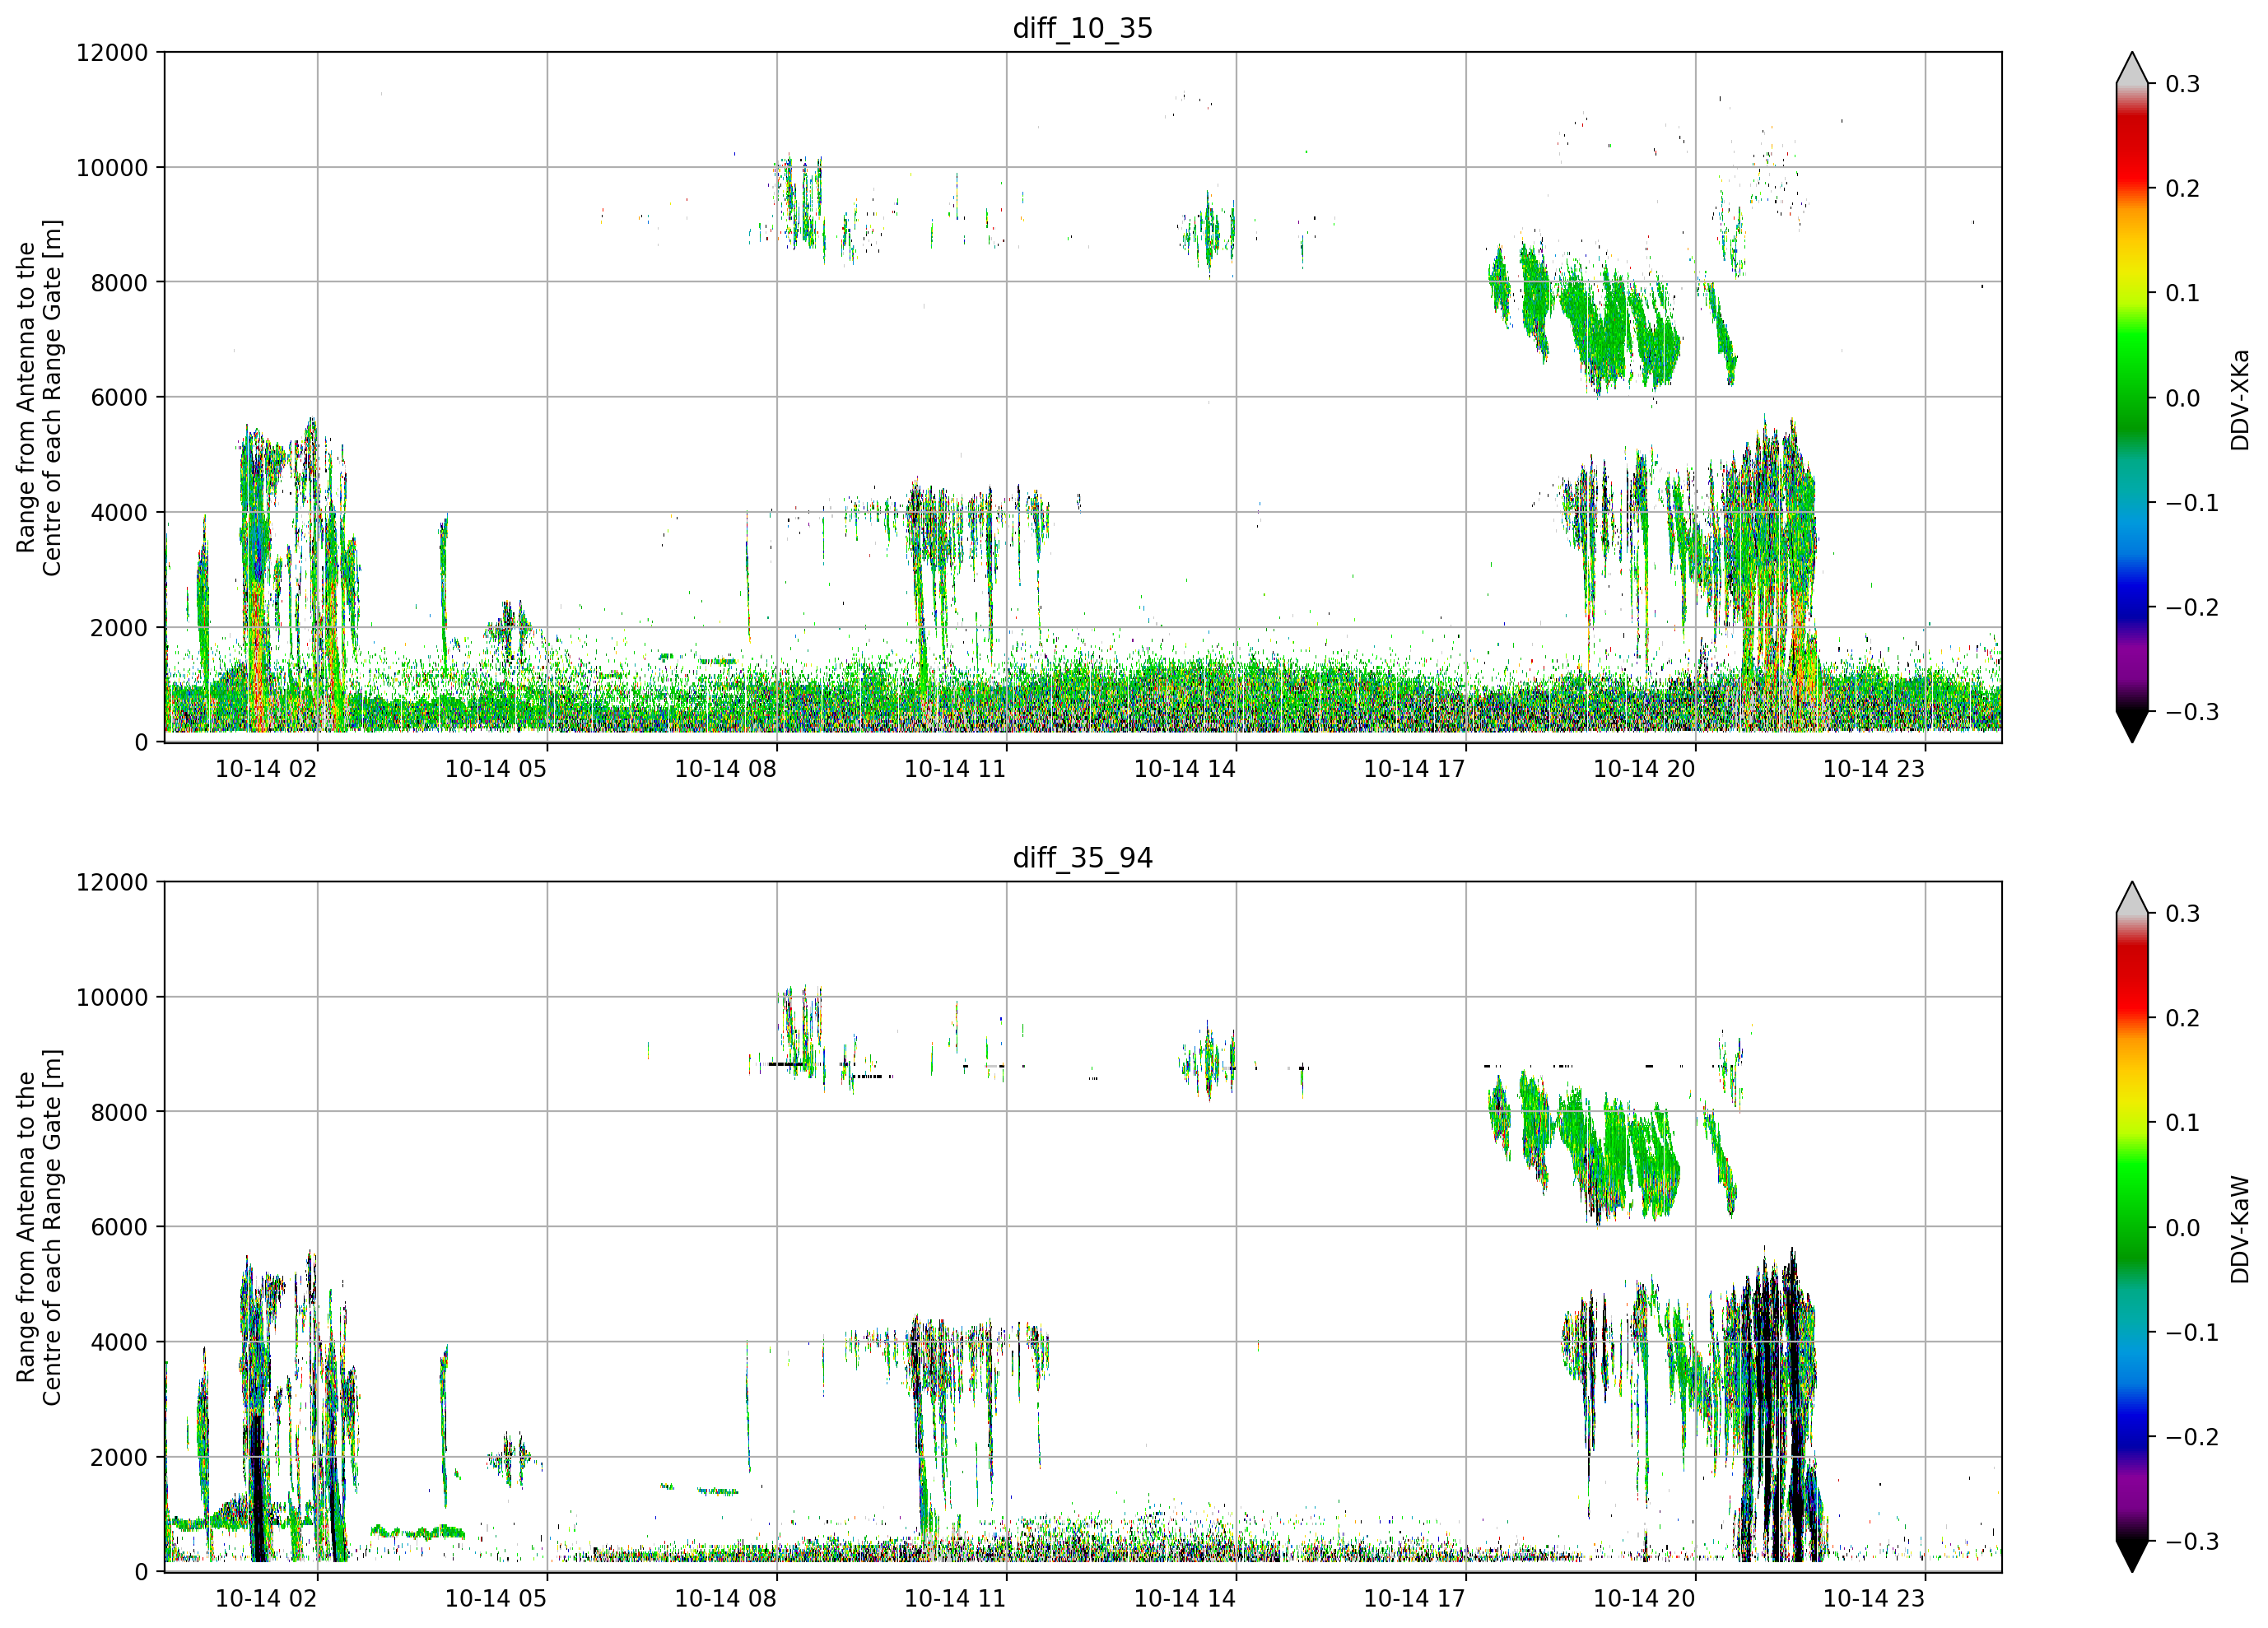Click the 10-14 20 tick label under diff_35_94
Viewport: 2268px width, 1628px height.
1644,1599
